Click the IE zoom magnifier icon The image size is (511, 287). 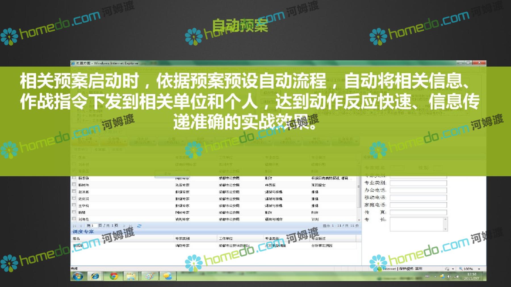click(x=461, y=269)
